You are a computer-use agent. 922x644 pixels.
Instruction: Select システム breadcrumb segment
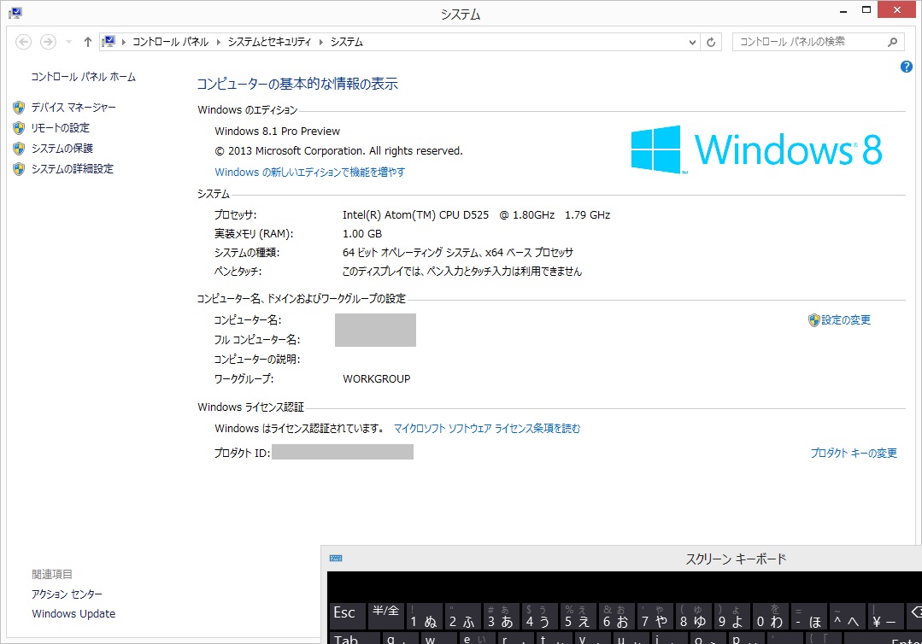346,43
